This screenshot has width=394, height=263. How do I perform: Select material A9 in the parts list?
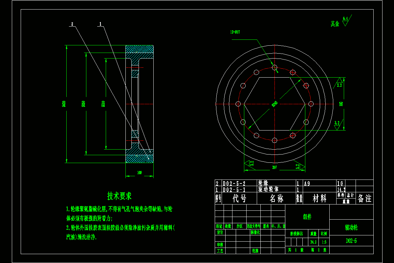tap(307, 183)
